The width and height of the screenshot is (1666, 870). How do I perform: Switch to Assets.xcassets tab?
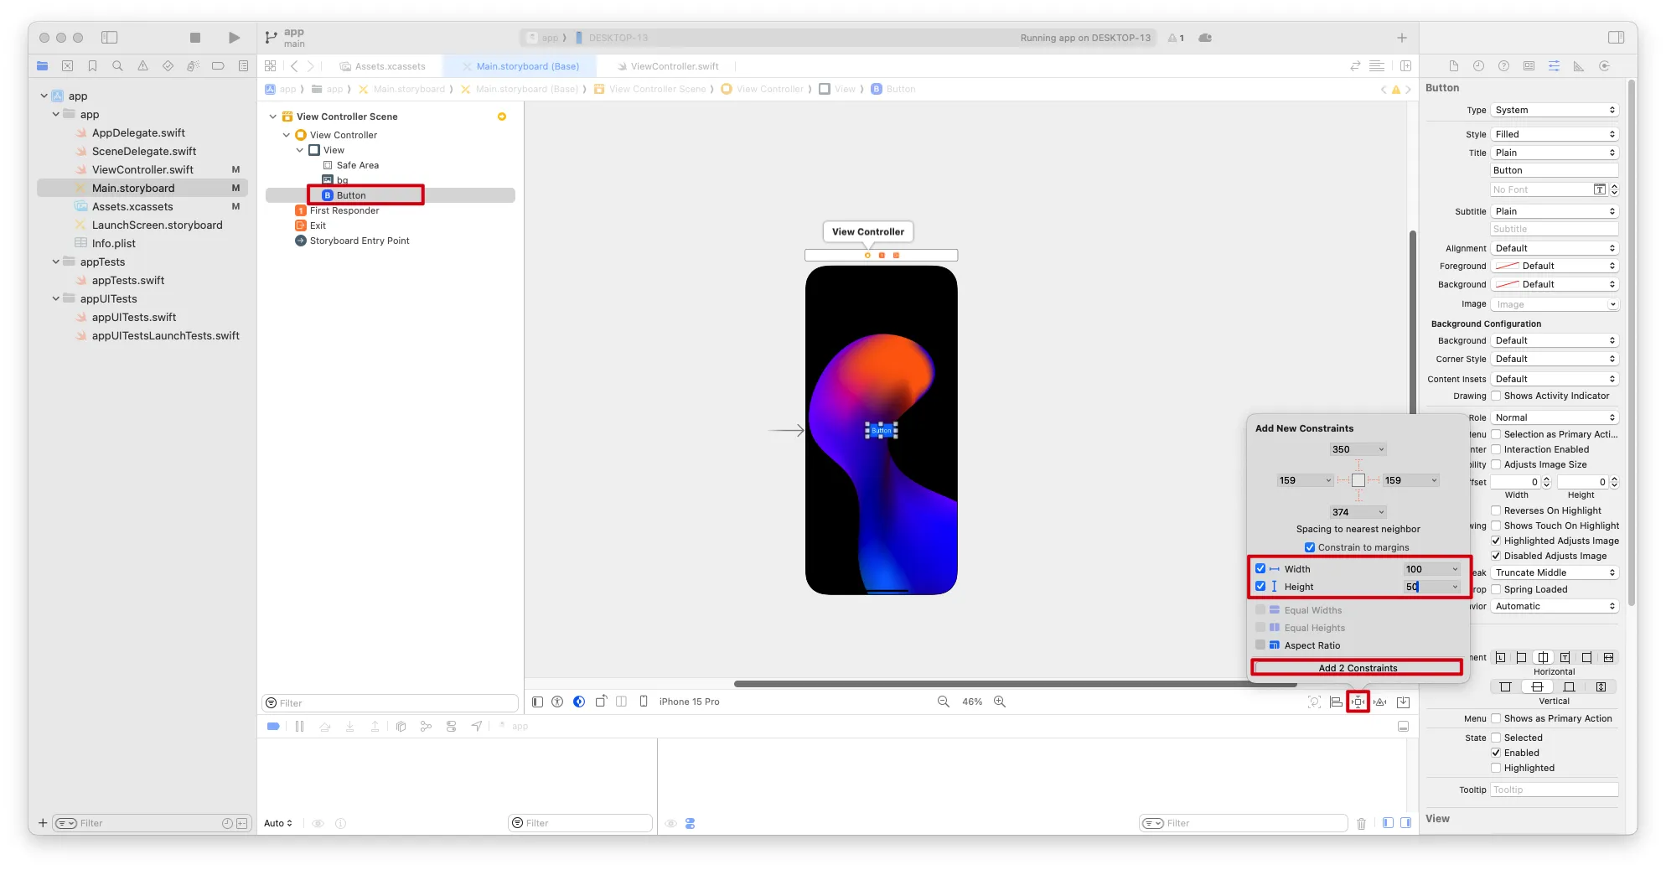(x=390, y=66)
